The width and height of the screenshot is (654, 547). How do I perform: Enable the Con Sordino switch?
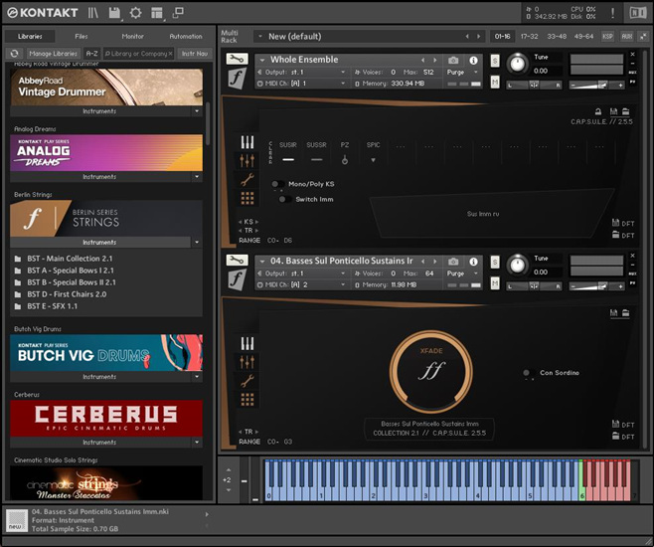point(527,373)
